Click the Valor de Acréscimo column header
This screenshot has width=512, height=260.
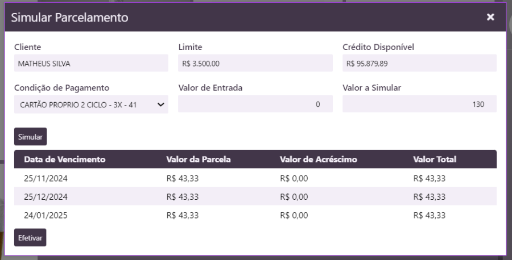click(319, 160)
